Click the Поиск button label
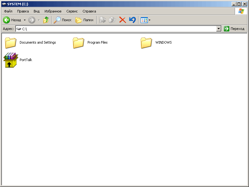The height and width of the screenshot is (187, 249). tap(67, 20)
